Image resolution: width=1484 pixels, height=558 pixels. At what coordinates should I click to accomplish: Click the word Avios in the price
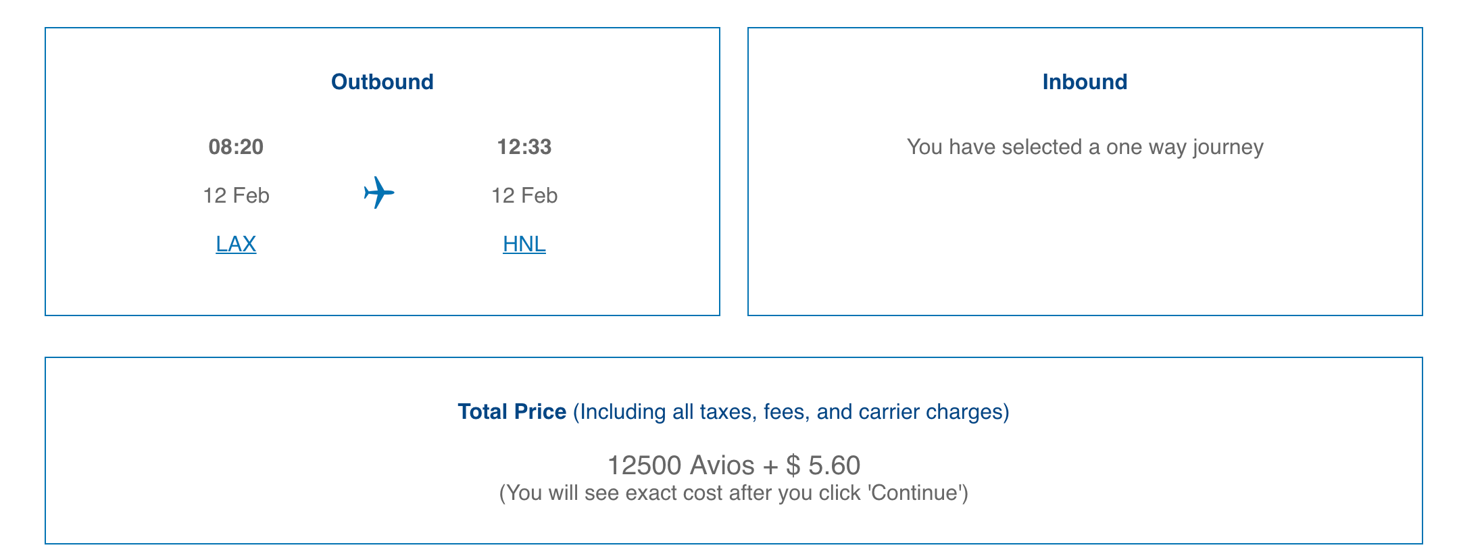[722, 465]
